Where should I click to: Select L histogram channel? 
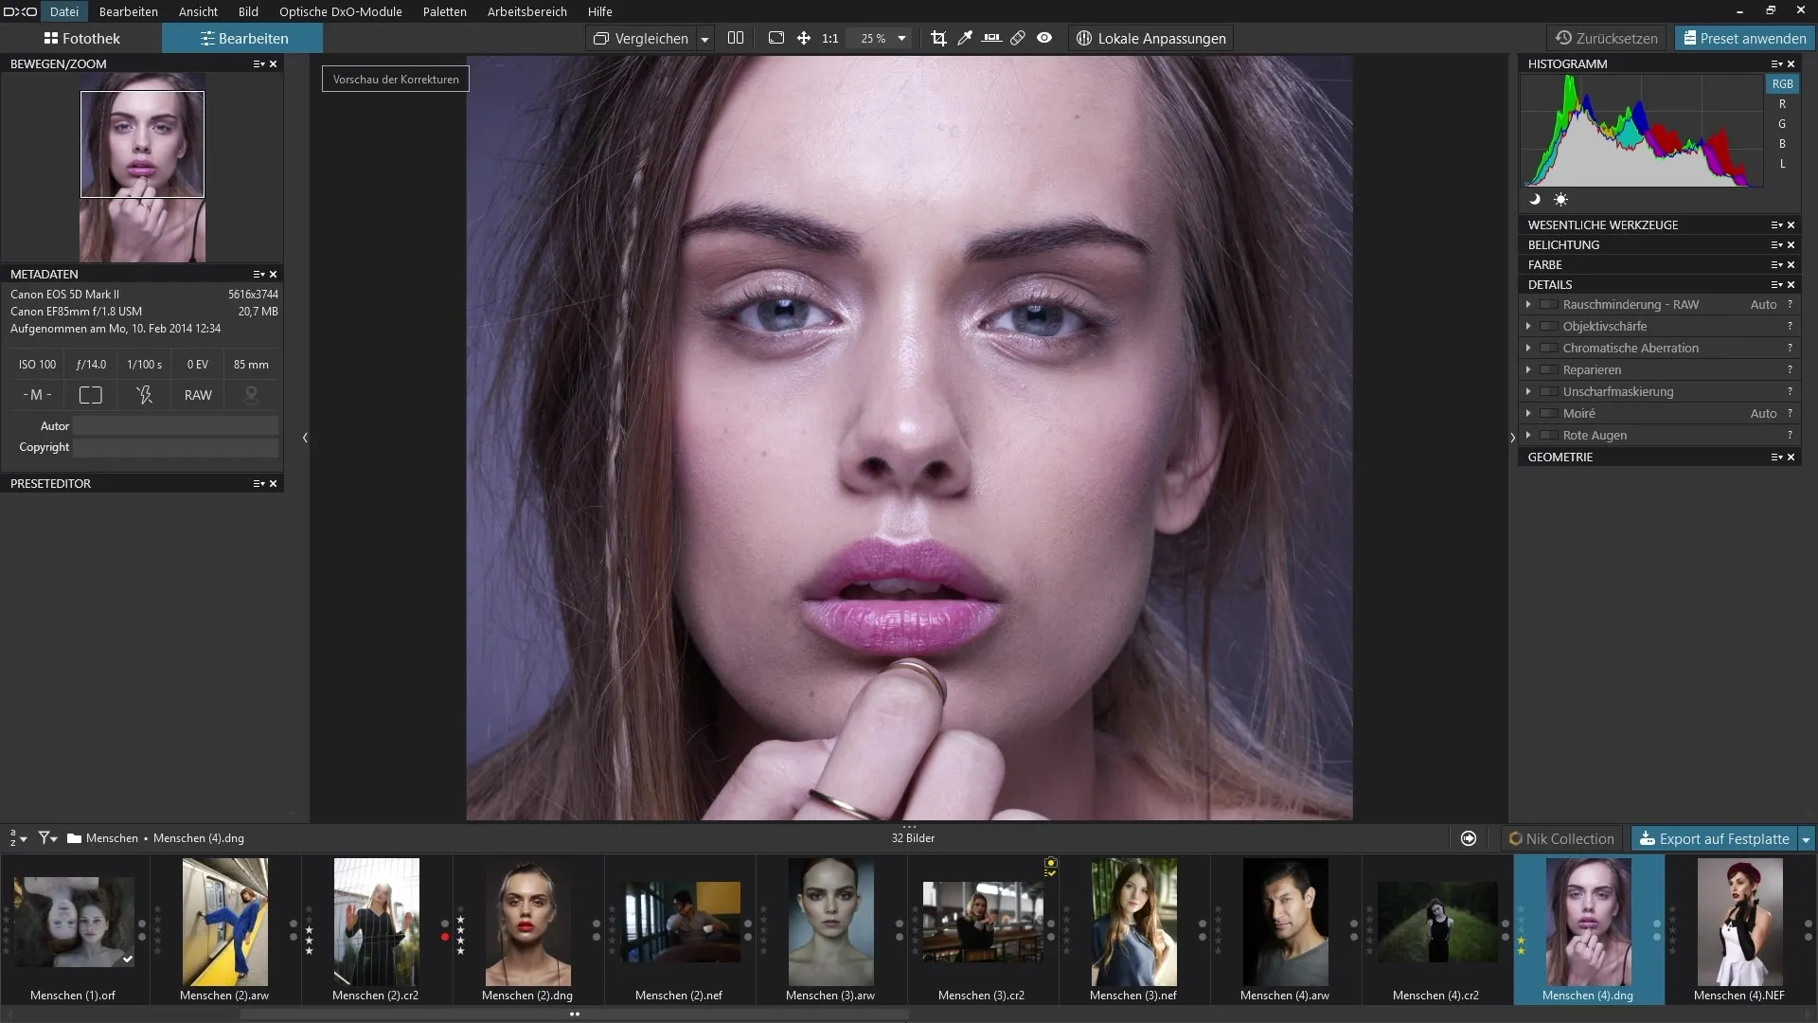[x=1782, y=164]
